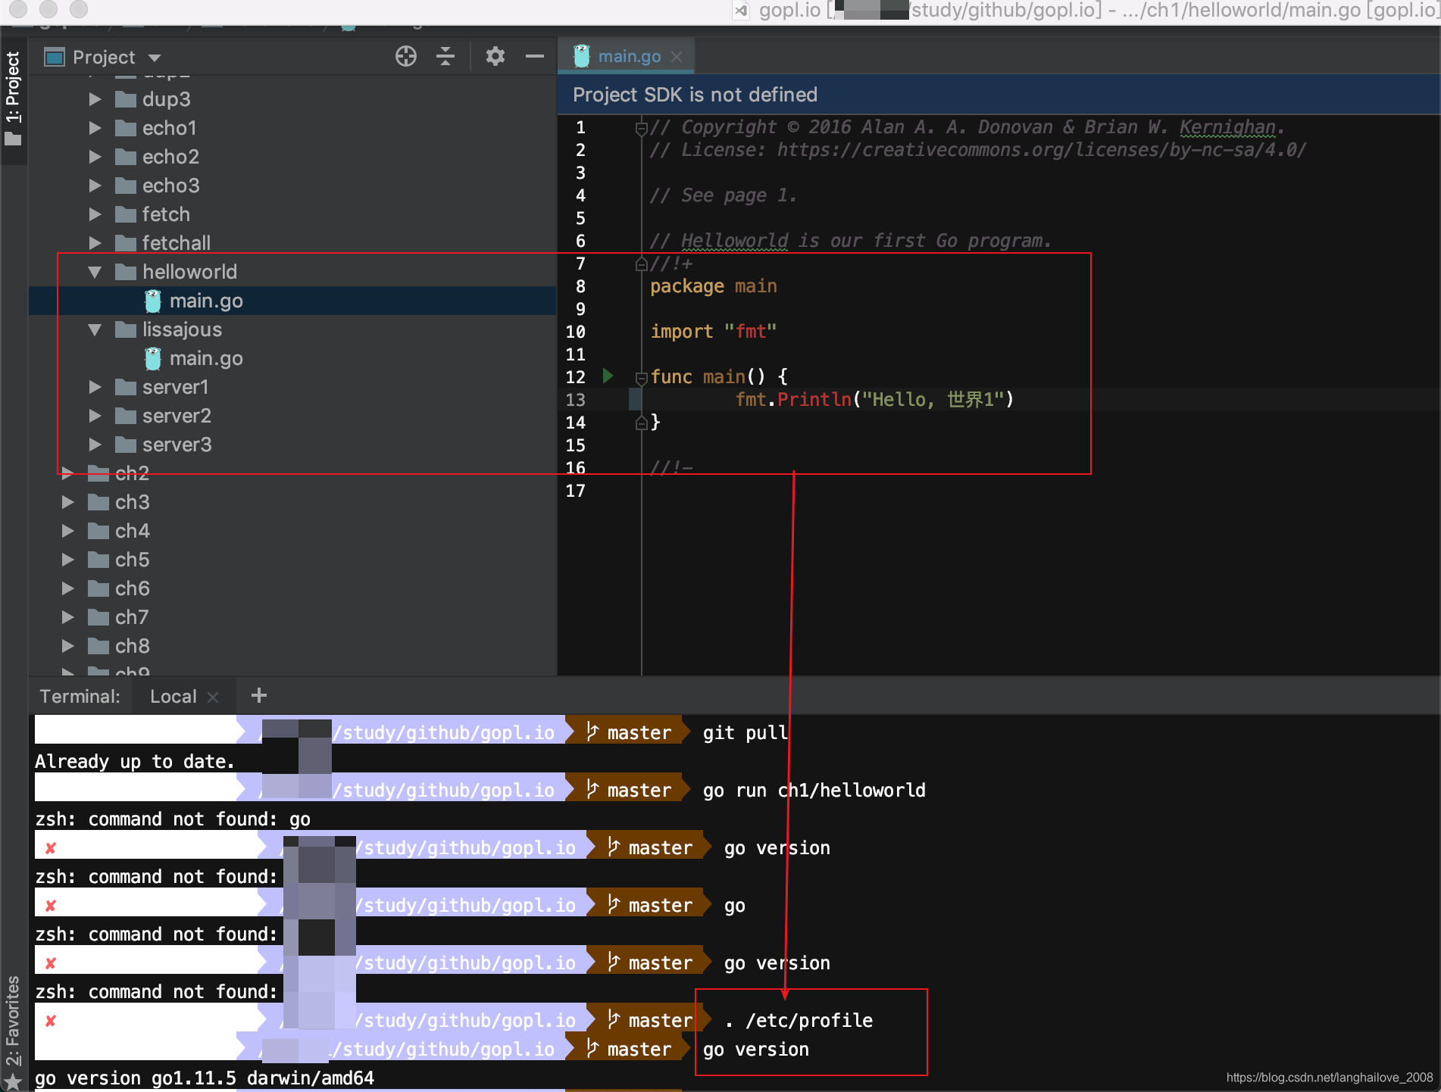This screenshot has height=1092, width=1441.
Task: Expand the fetchall folder
Action: tap(95, 243)
